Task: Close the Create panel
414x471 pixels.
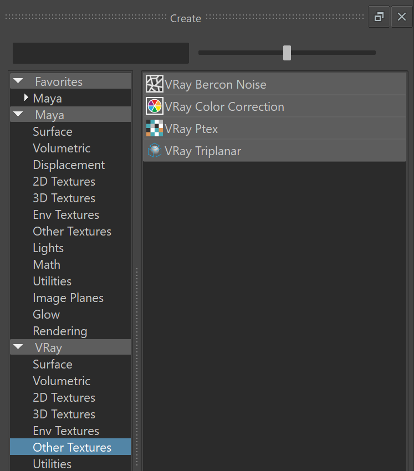Action: [x=401, y=17]
